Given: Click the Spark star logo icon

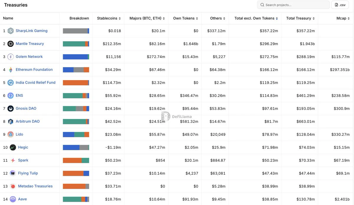Looking at the screenshot, I should point(13,160).
